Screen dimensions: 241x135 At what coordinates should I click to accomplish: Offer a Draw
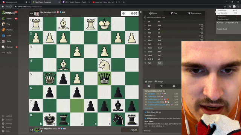(x=148, y=82)
